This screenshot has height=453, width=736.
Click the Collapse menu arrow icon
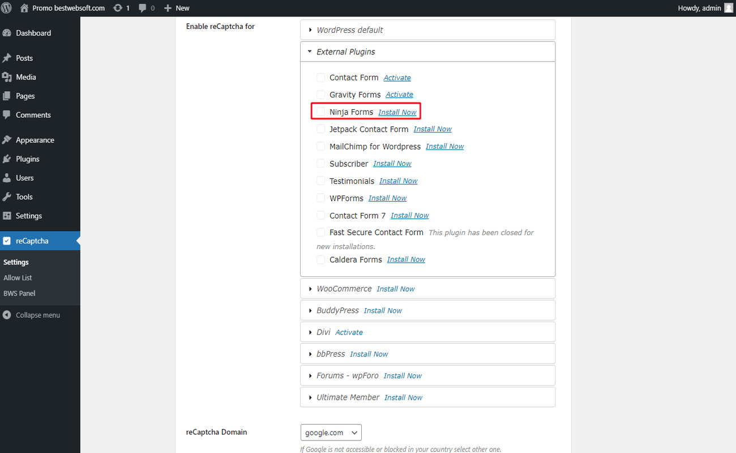(7, 315)
